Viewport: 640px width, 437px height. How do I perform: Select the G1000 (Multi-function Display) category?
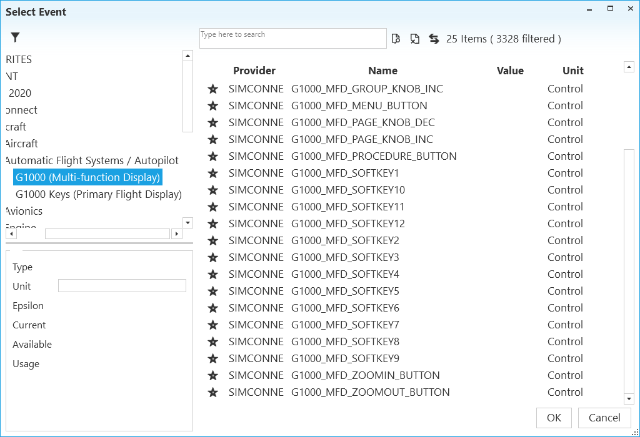[87, 177]
